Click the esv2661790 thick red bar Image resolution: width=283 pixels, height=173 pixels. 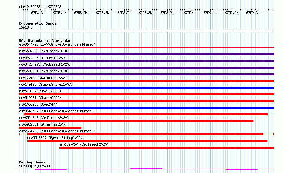click(x=145, y=134)
